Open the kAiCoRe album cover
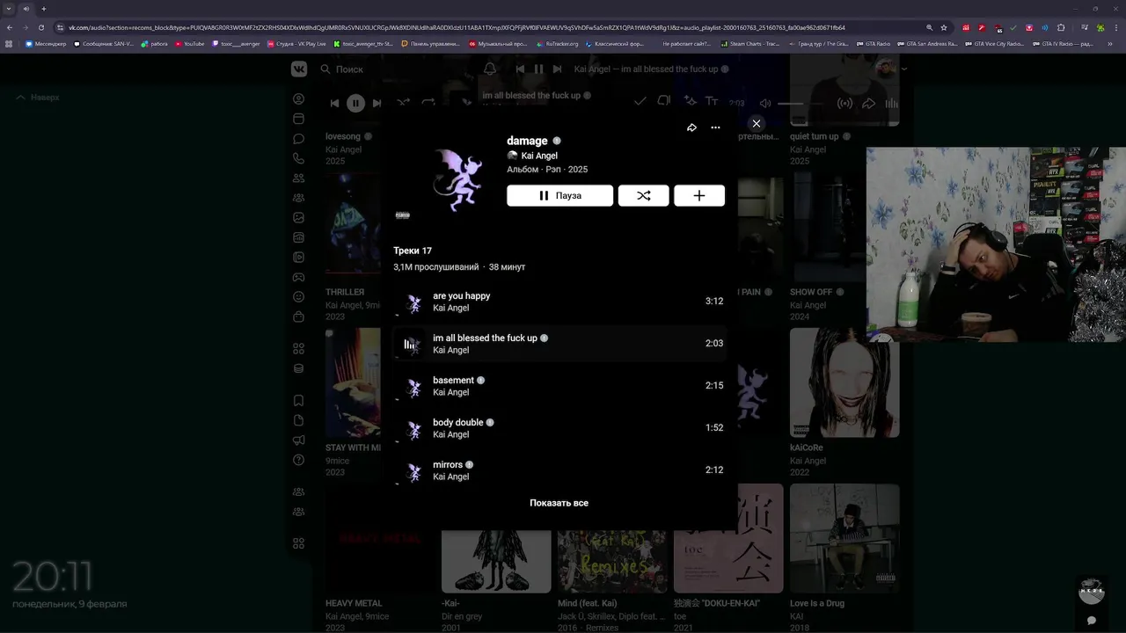1126x633 pixels. (x=844, y=382)
